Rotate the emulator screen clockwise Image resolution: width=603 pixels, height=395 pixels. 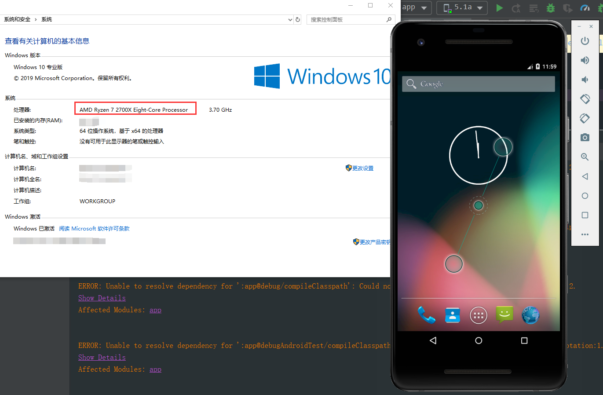point(585,118)
